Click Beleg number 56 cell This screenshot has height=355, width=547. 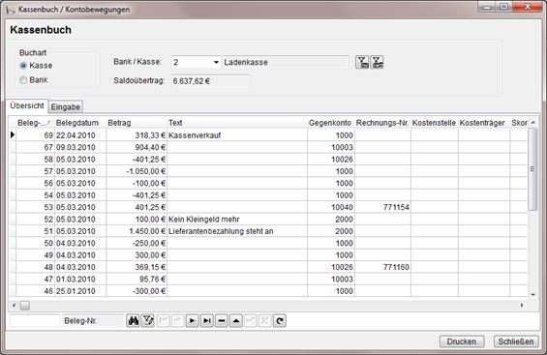click(35, 183)
